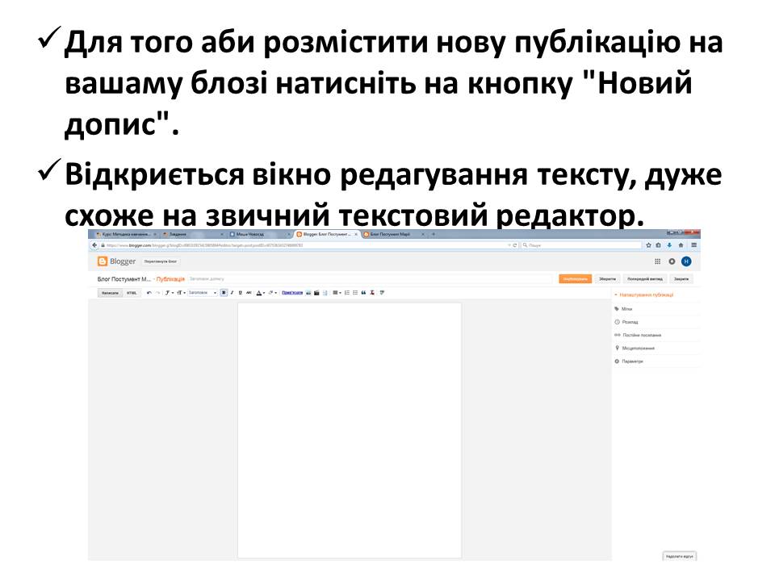Image resolution: width=775 pixels, height=581 pixels.
Task: Open the text alignment dropdown
Action: (337, 293)
